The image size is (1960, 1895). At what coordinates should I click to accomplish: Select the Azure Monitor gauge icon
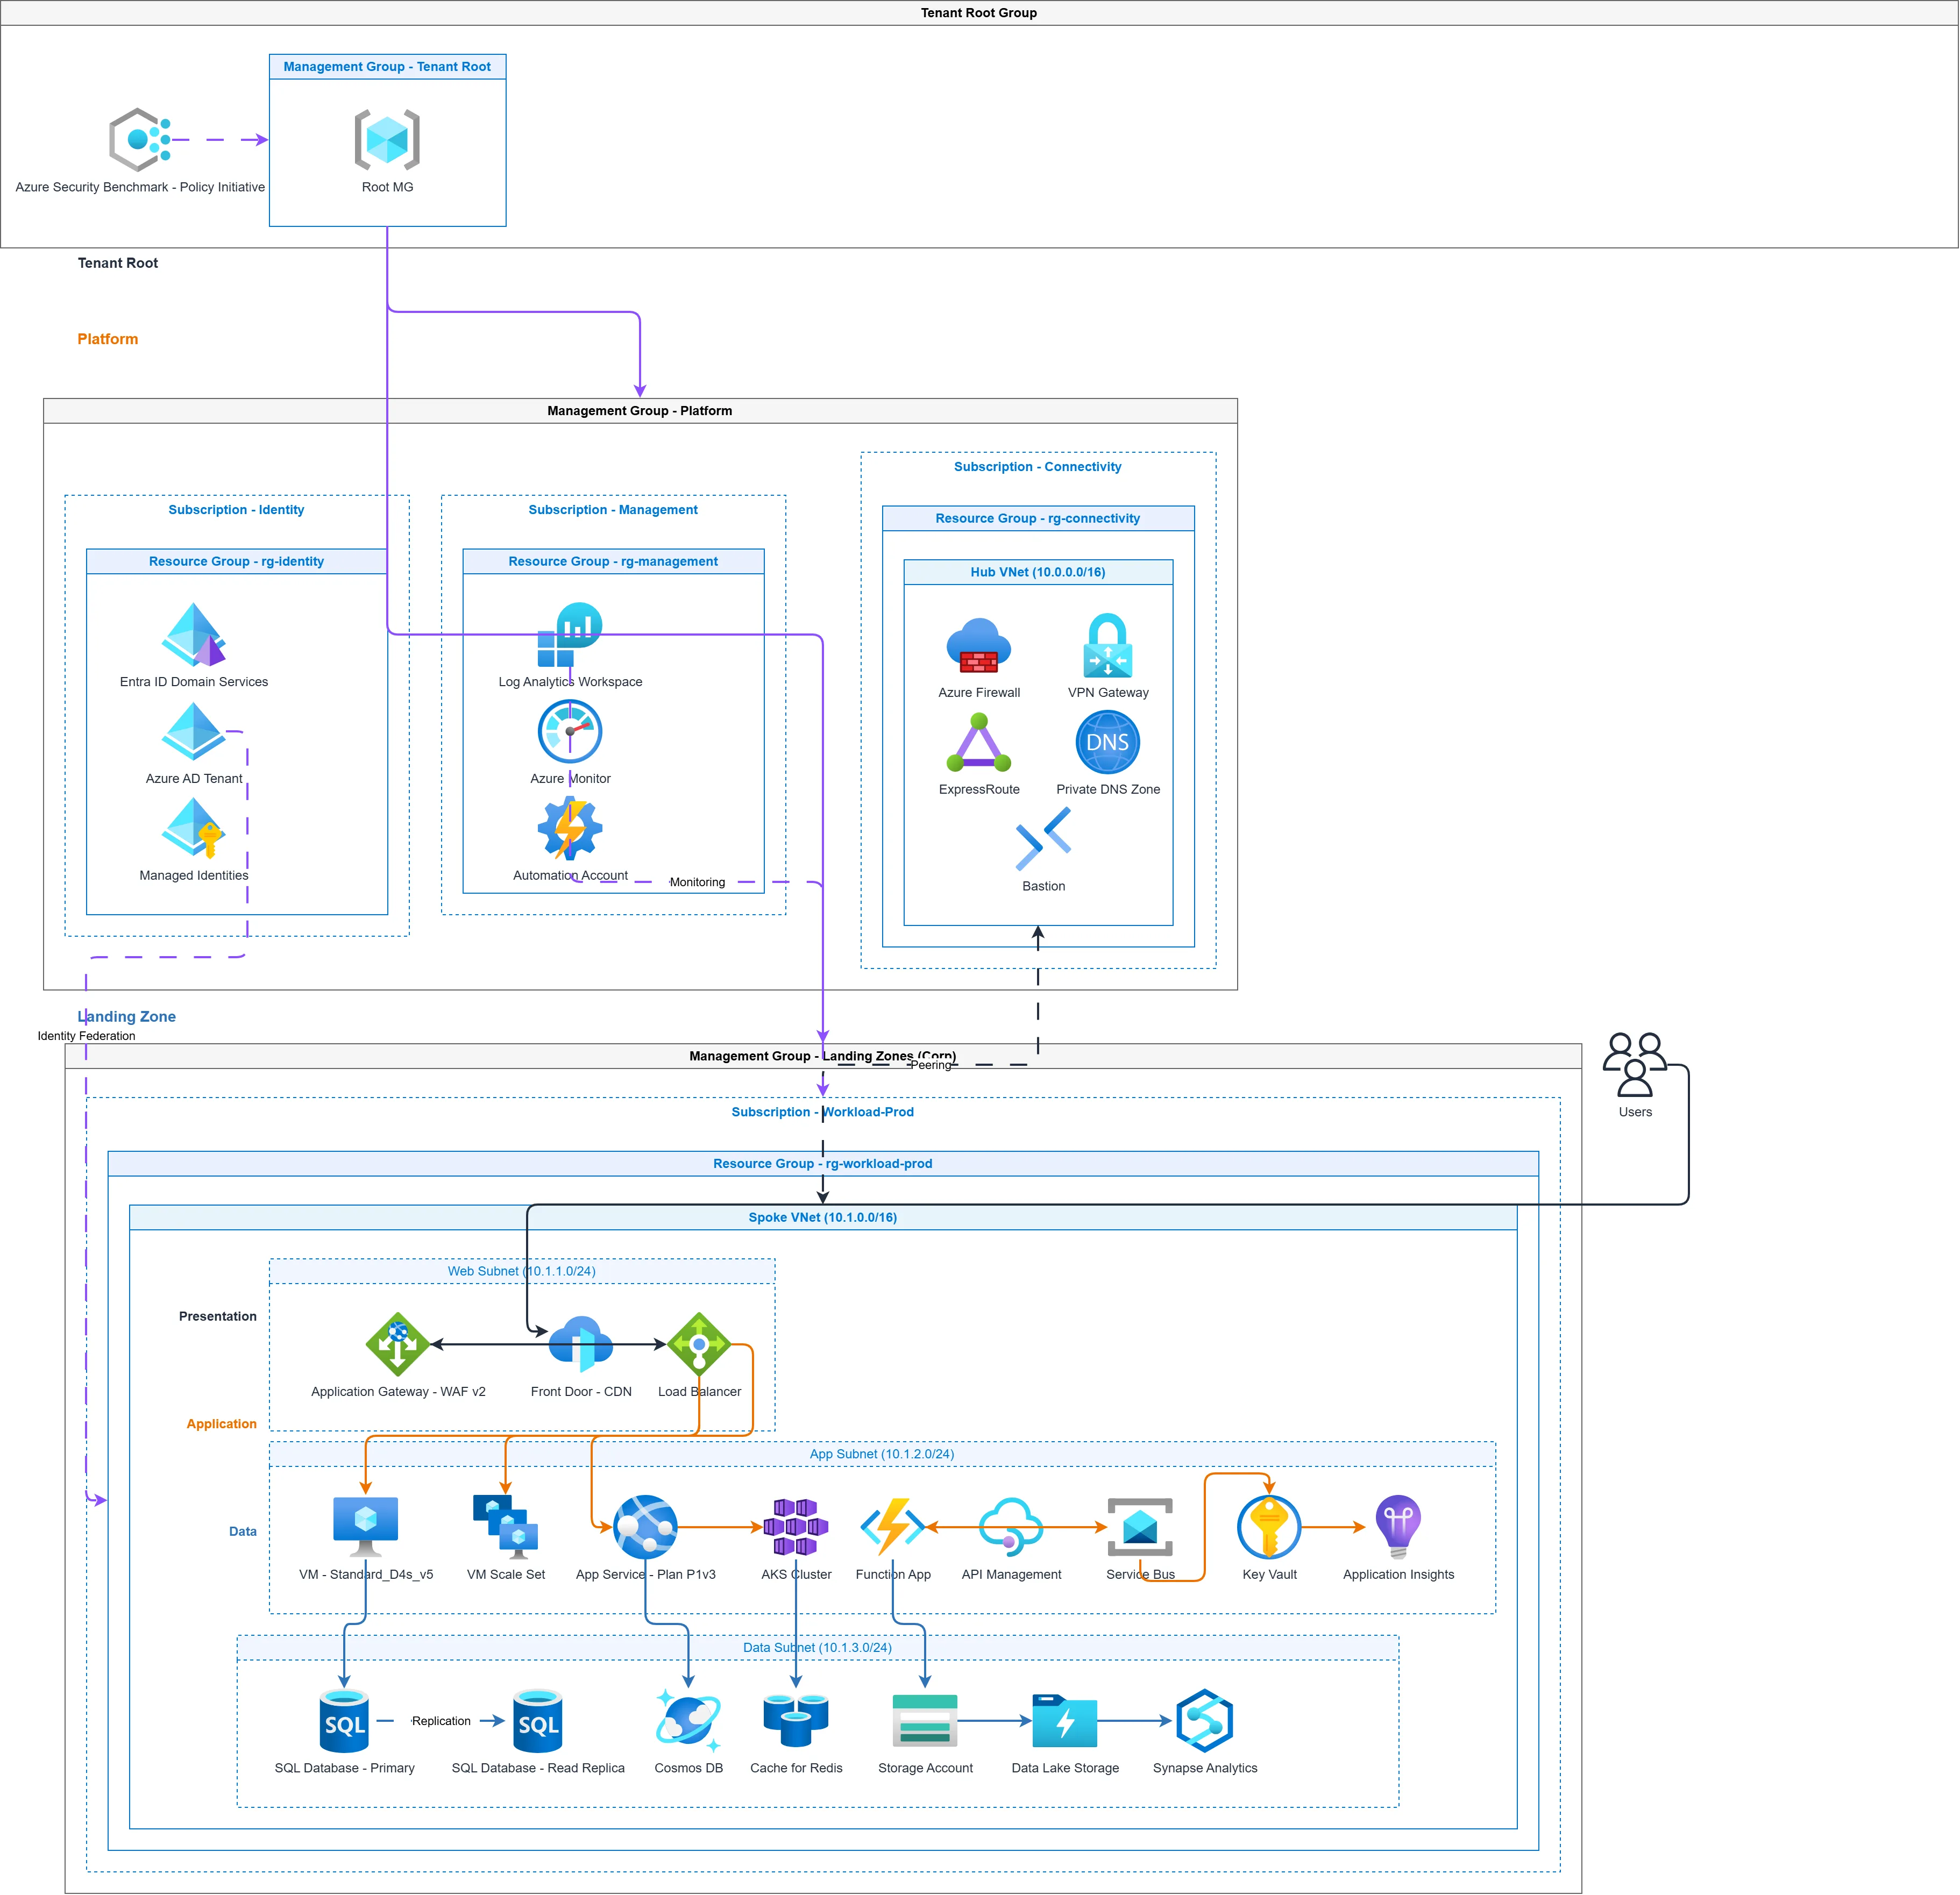[x=570, y=732]
